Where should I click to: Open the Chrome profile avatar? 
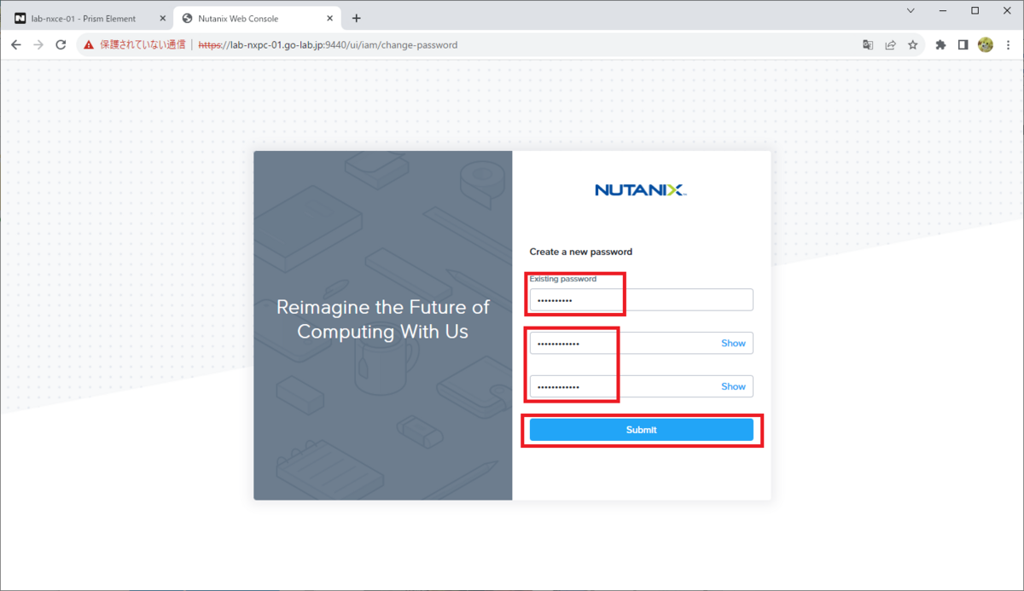[x=986, y=45]
